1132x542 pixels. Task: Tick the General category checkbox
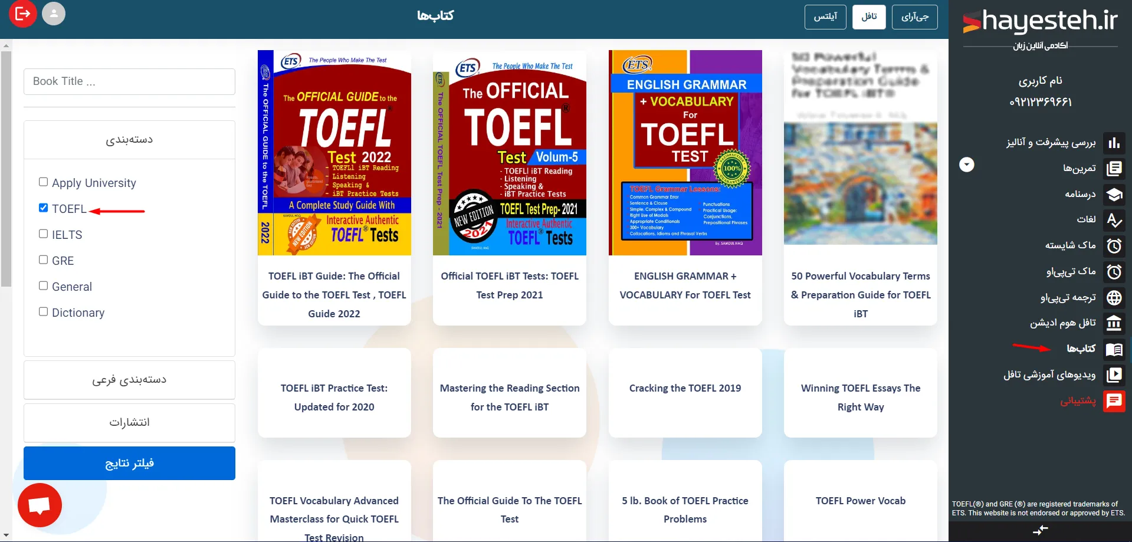[43, 285]
